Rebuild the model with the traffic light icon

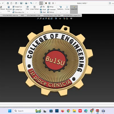tap(46, 3)
